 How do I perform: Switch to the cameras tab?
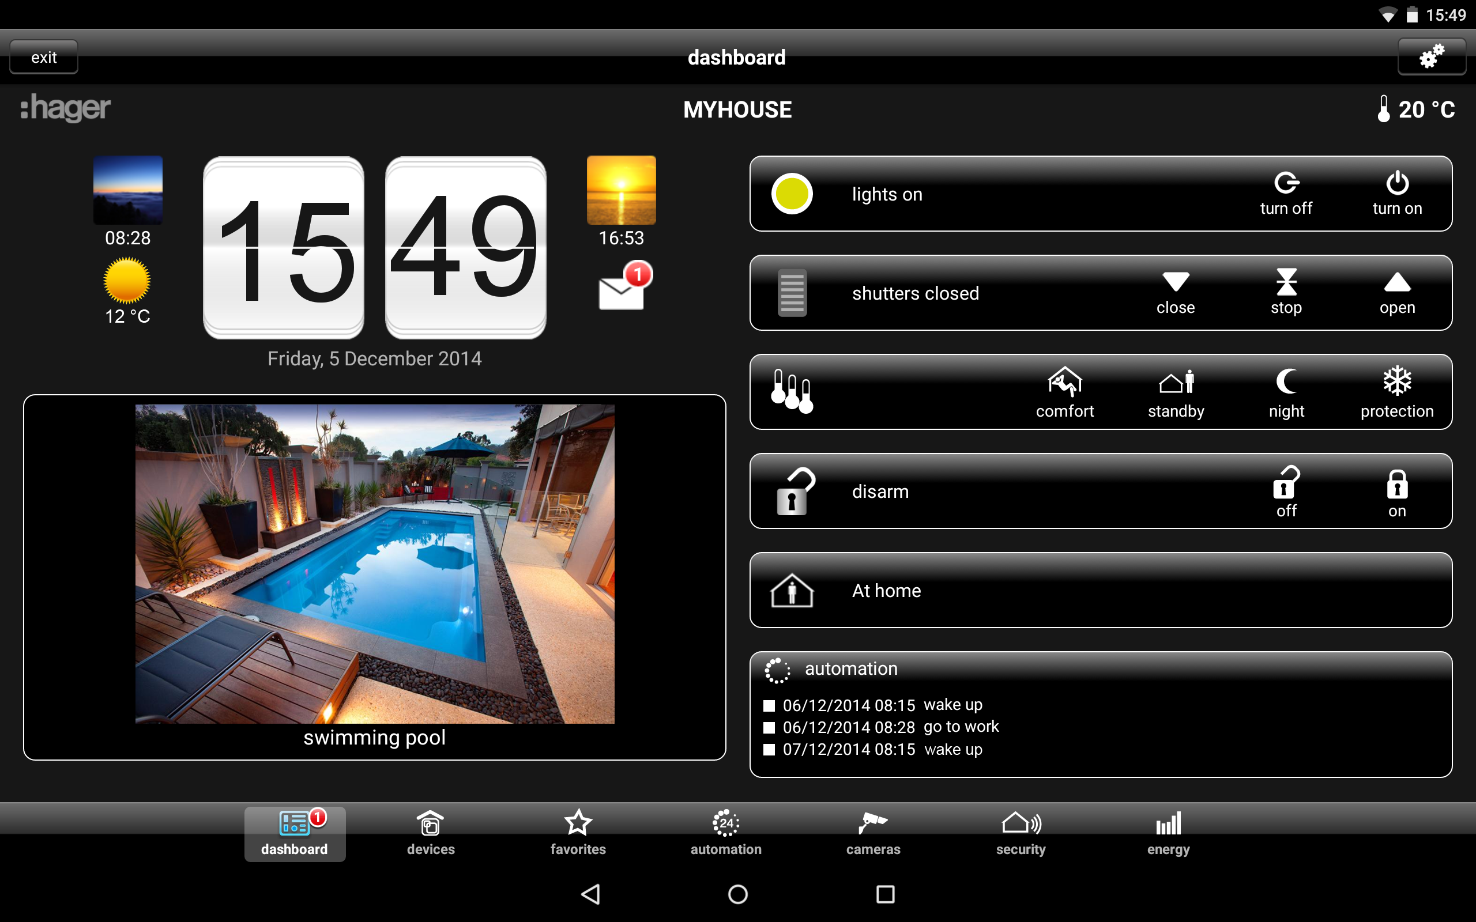[x=873, y=834]
